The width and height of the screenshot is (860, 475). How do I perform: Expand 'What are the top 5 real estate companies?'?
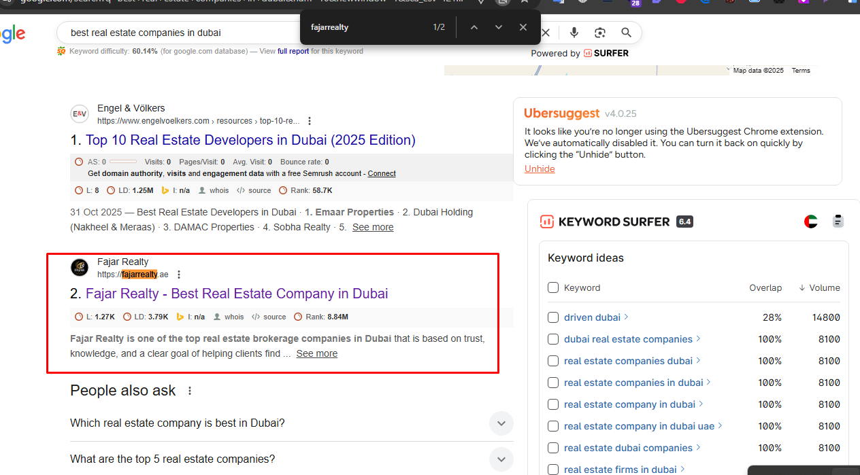pos(501,459)
